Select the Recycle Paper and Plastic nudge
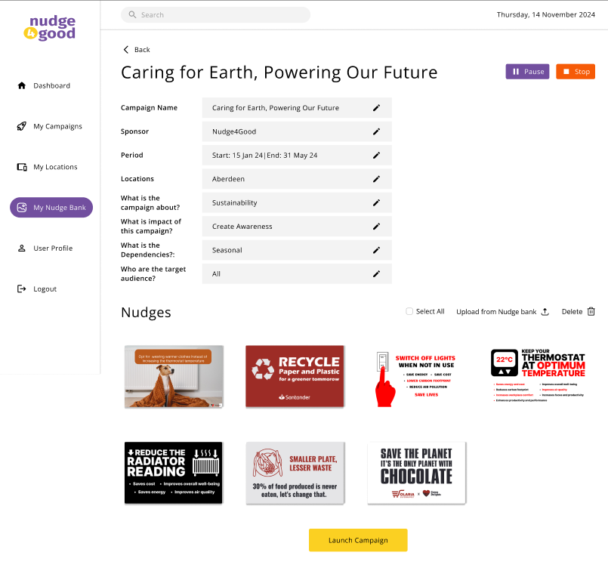 coord(295,376)
